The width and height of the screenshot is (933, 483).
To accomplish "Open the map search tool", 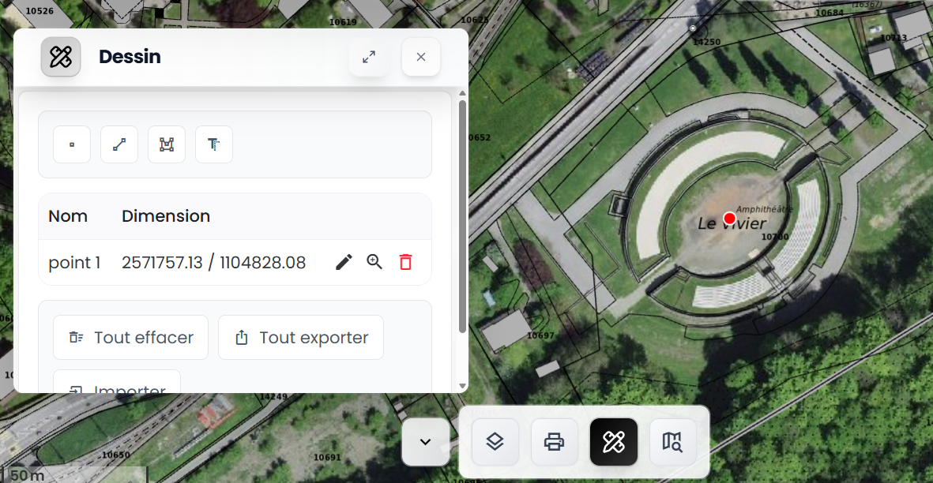I will 673,442.
